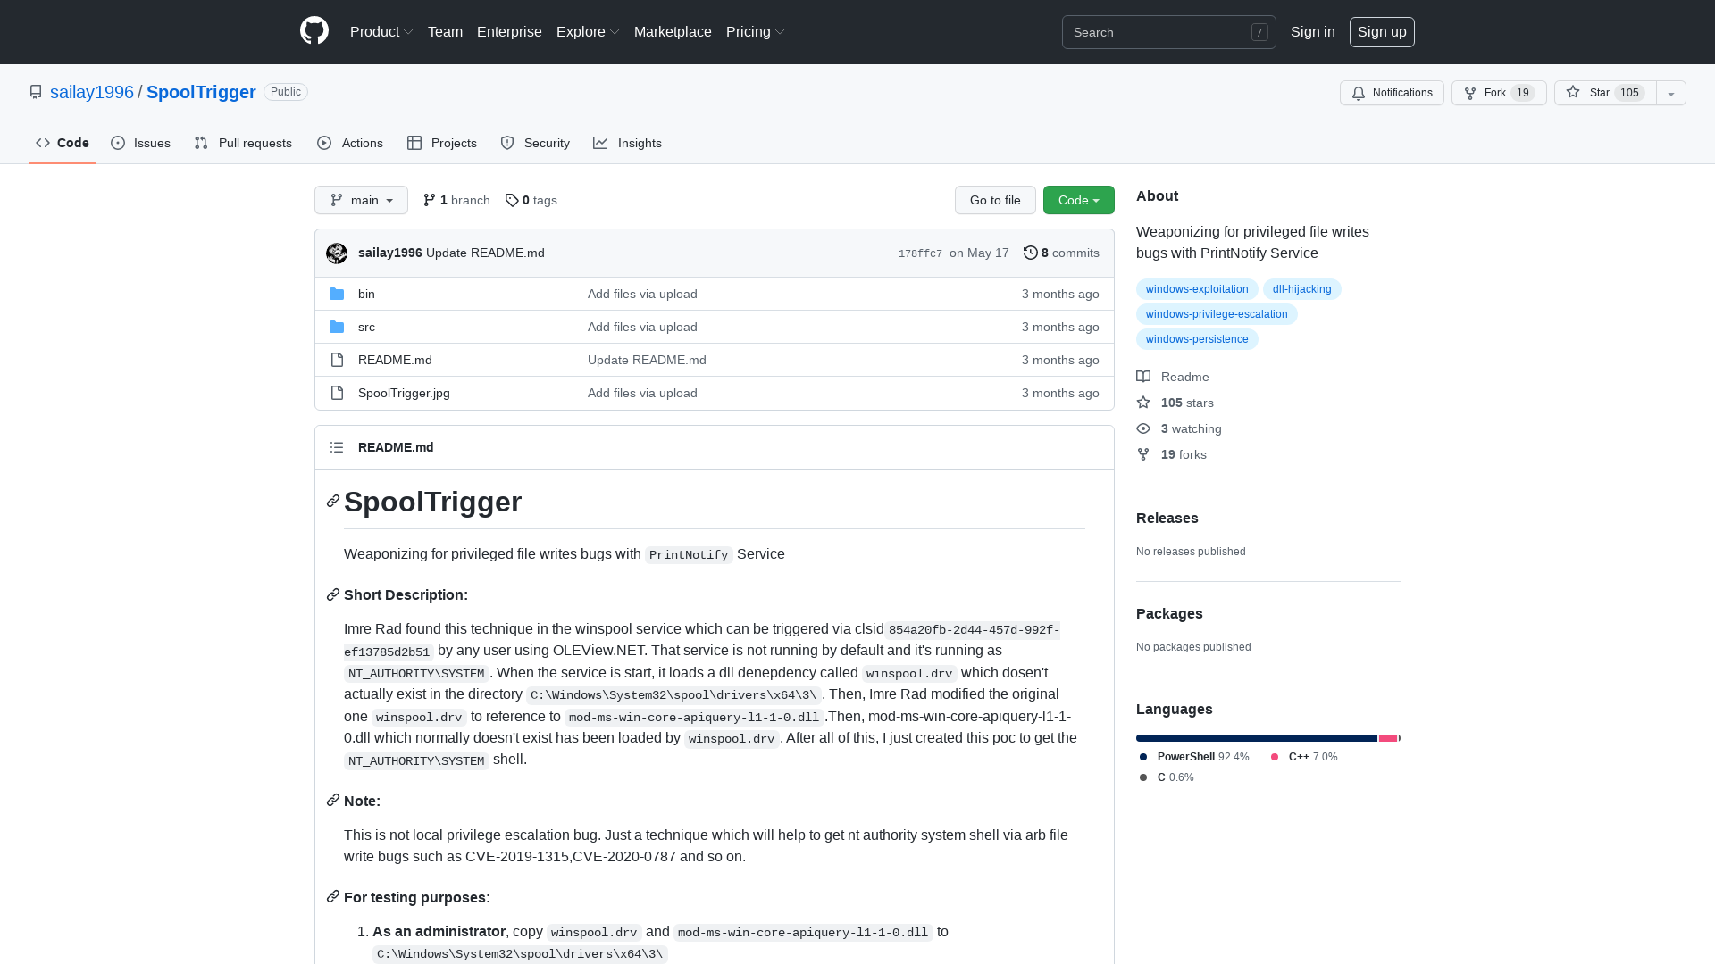
Task: Open the README table of contents icon
Action: point(337,447)
